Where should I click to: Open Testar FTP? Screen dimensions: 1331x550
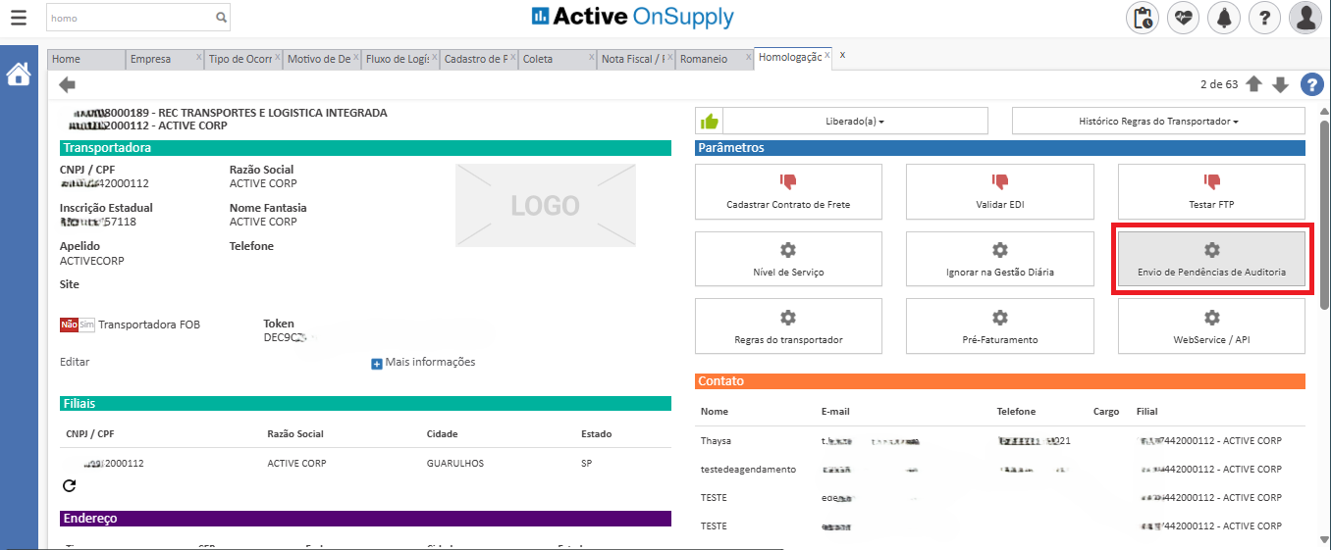[1211, 191]
